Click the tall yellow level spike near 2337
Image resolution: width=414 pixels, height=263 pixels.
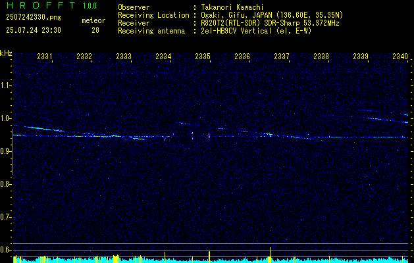coord(270,255)
